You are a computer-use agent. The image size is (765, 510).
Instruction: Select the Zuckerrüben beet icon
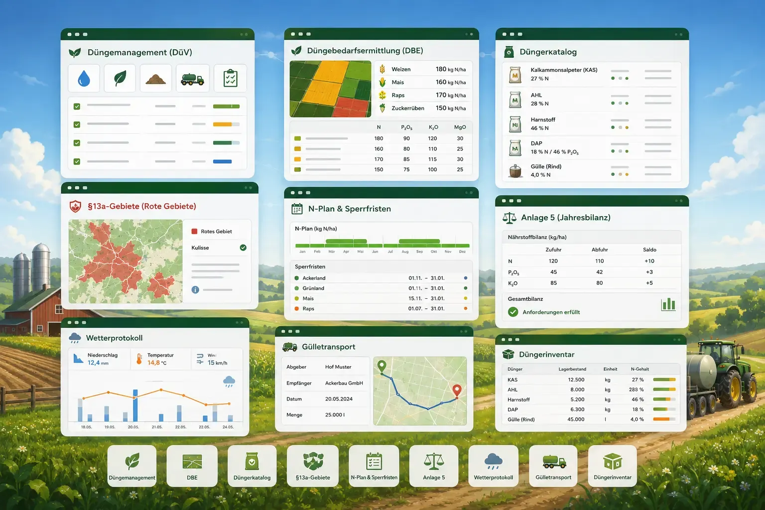[x=382, y=108]
